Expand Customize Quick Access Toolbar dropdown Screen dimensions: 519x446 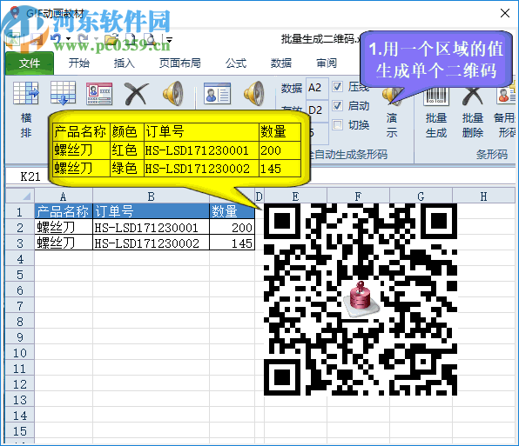coord(169,40)
